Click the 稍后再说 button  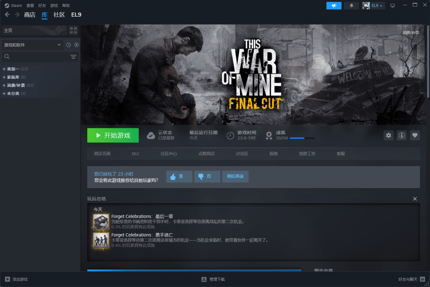point(235,176)
